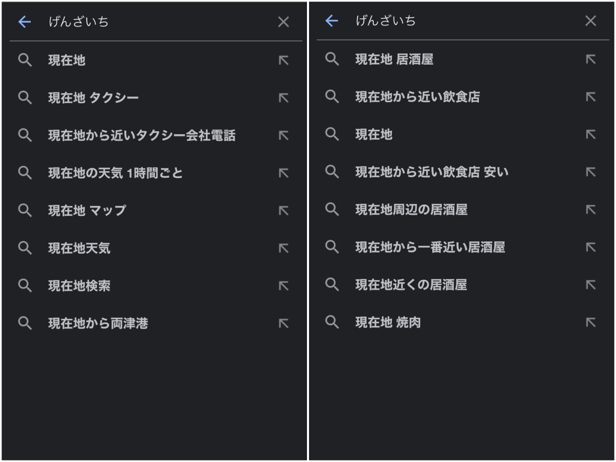
Task: Click the magnifier icon beside 現在地天気
Action: coord(25,248)
